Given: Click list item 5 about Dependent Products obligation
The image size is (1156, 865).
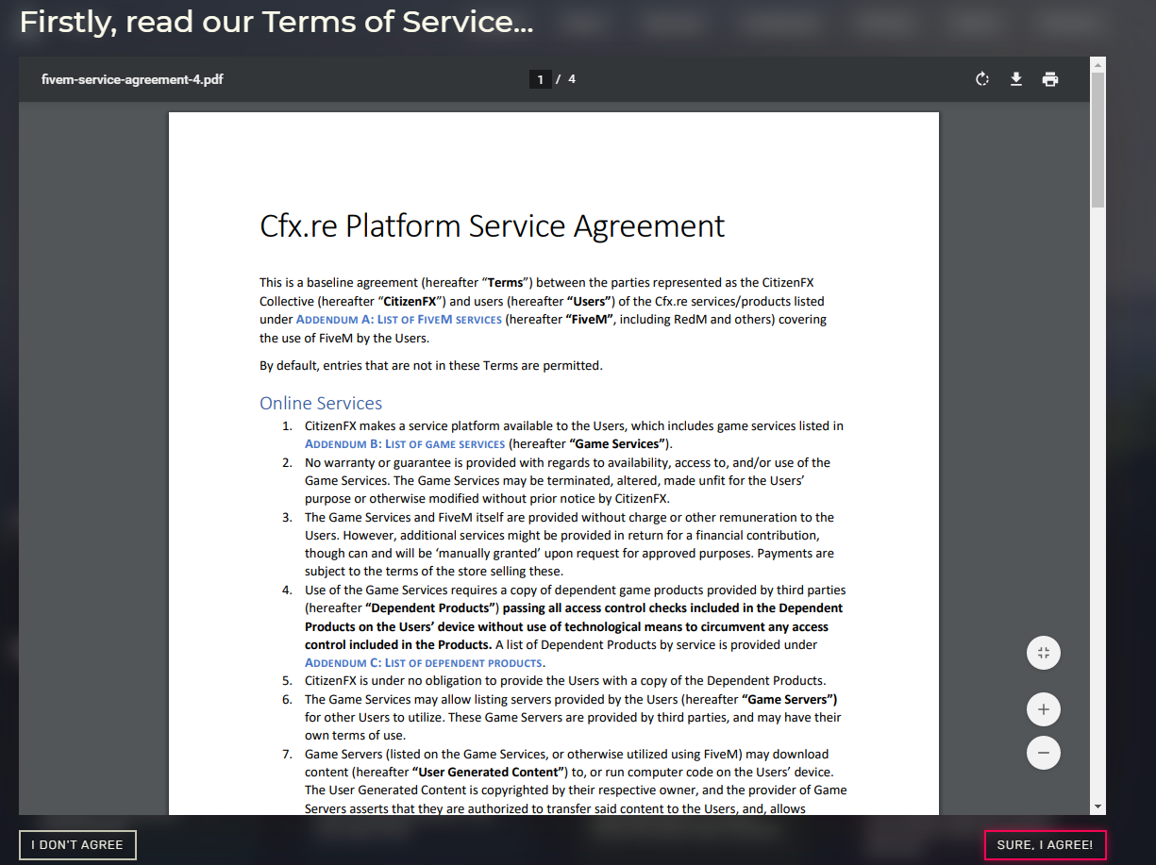Looking at the screenshot, I should (554, 681).
